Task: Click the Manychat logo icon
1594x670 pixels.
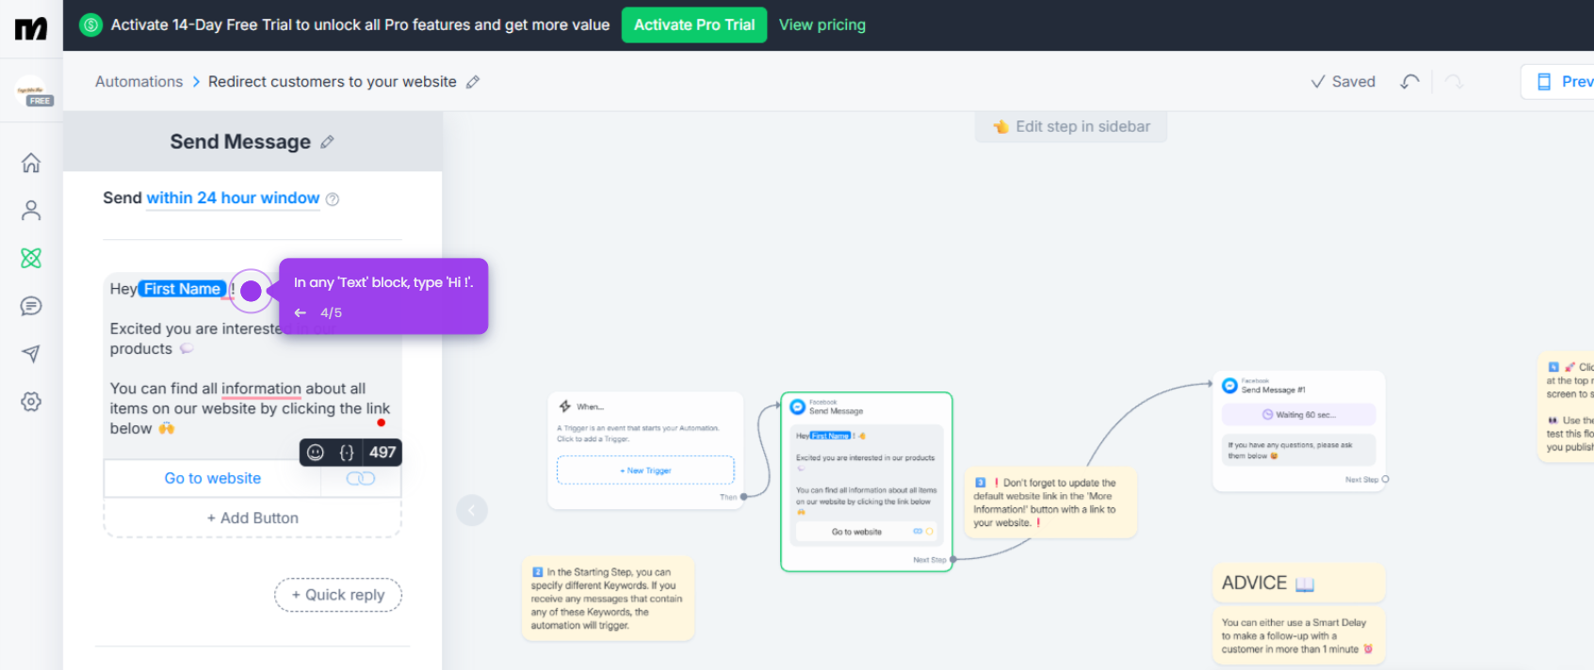Action: pos(31,29)
